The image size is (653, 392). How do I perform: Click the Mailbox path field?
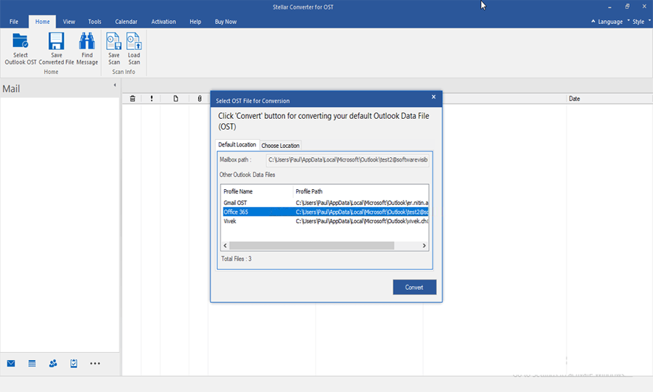(x=348, y=159)
